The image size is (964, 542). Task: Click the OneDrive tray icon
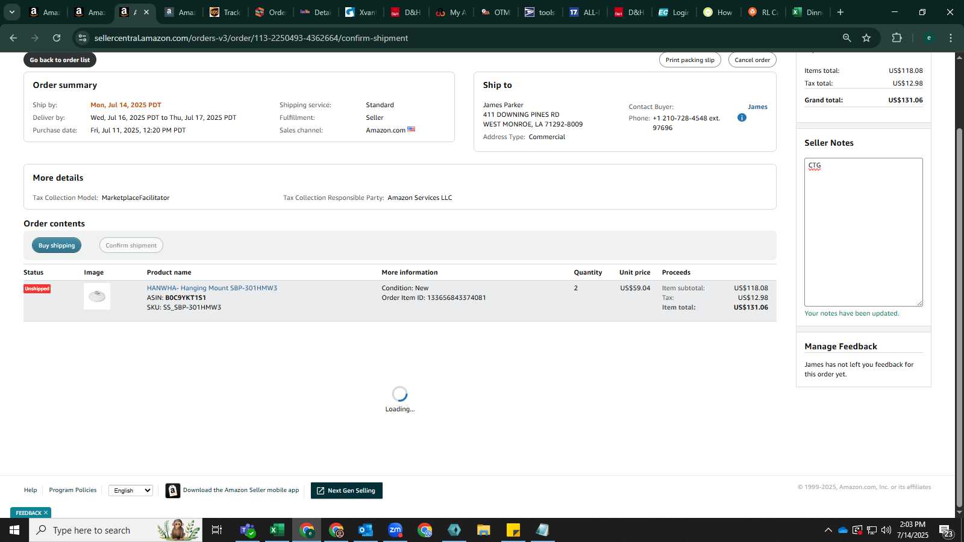843,530
